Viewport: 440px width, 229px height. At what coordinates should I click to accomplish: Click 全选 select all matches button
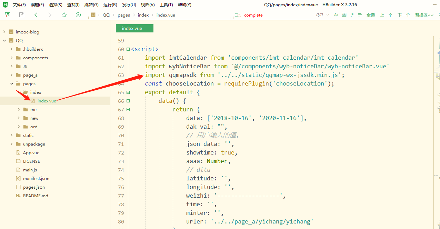pyautogui.click(x=371, y=15)
